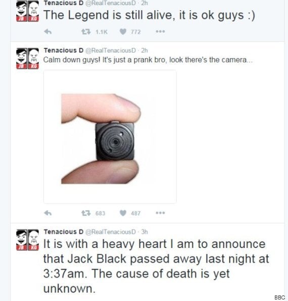Click Tenacious D avatar on prank tweet
Screen dimensions: 288x301
[x=27, y=59]
